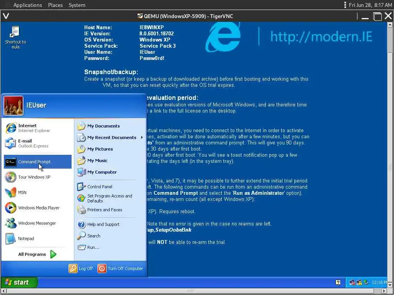Open Control Panel

point(110,187)
